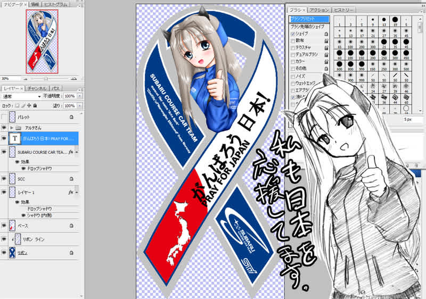
Task: Hide the ベース layer
Action: (4, 225)
